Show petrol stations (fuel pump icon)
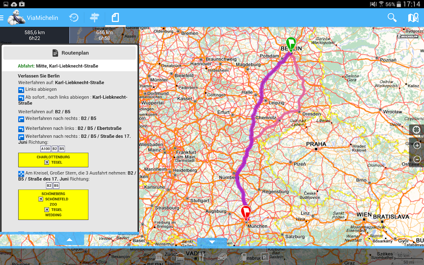This screenshot has height=265, width=424. tap(243, 257)
